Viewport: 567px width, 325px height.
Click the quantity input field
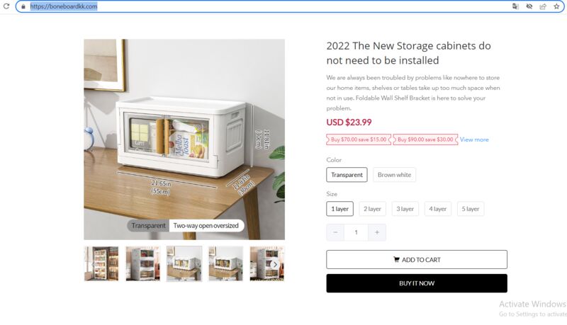tap(357, 232)
